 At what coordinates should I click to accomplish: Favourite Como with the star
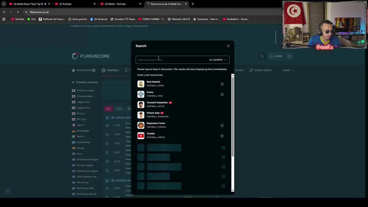pos(222,94)
